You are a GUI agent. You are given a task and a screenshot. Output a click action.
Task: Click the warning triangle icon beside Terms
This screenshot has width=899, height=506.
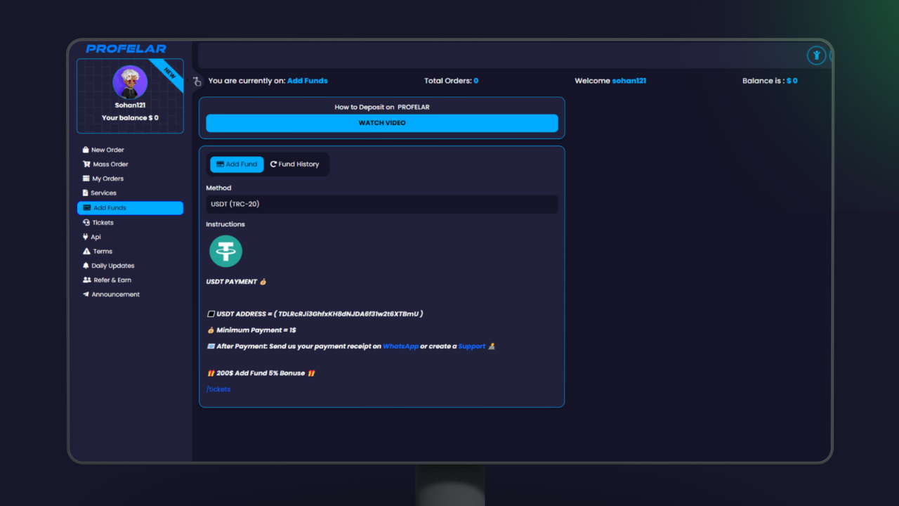pyautogui.click(x=86, y=252)
